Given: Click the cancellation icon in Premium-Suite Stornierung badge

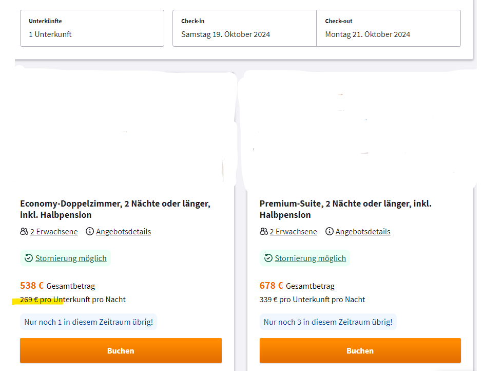Looking at the screenshot, I should 268,258.
